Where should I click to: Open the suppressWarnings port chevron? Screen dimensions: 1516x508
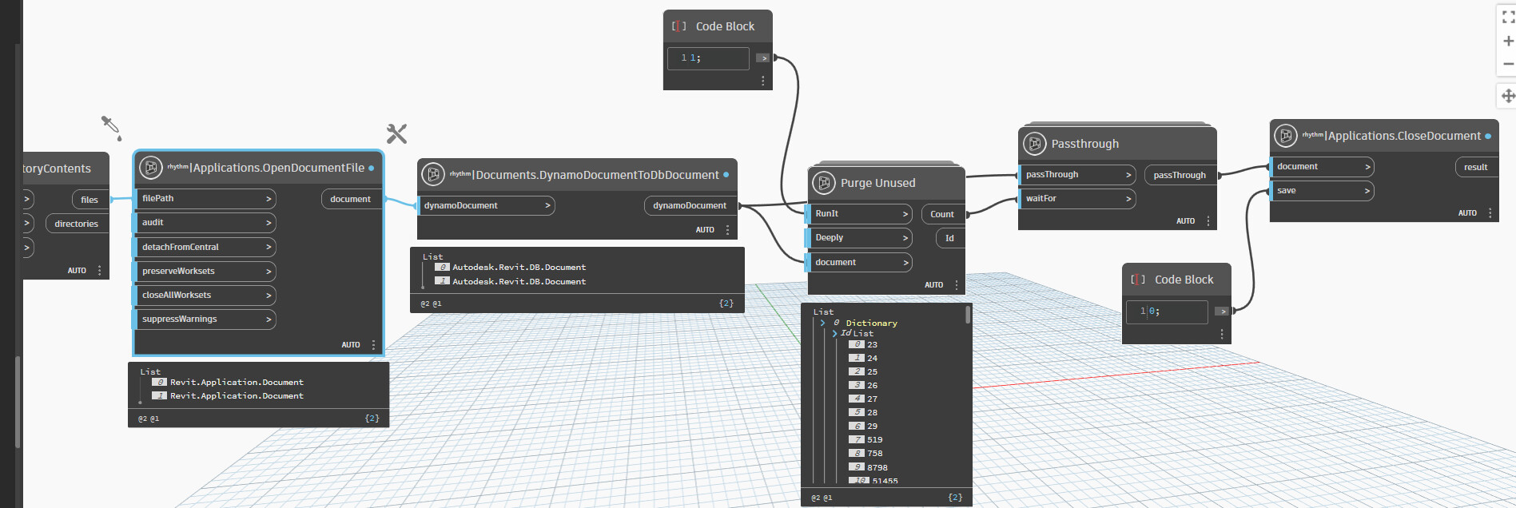[x=269, y=319]
